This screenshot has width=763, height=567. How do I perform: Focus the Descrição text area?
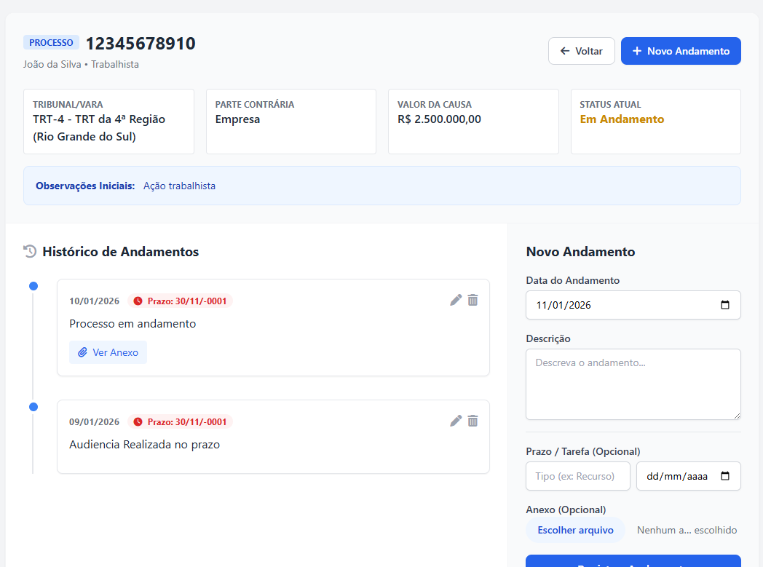(x=633, y=384)
